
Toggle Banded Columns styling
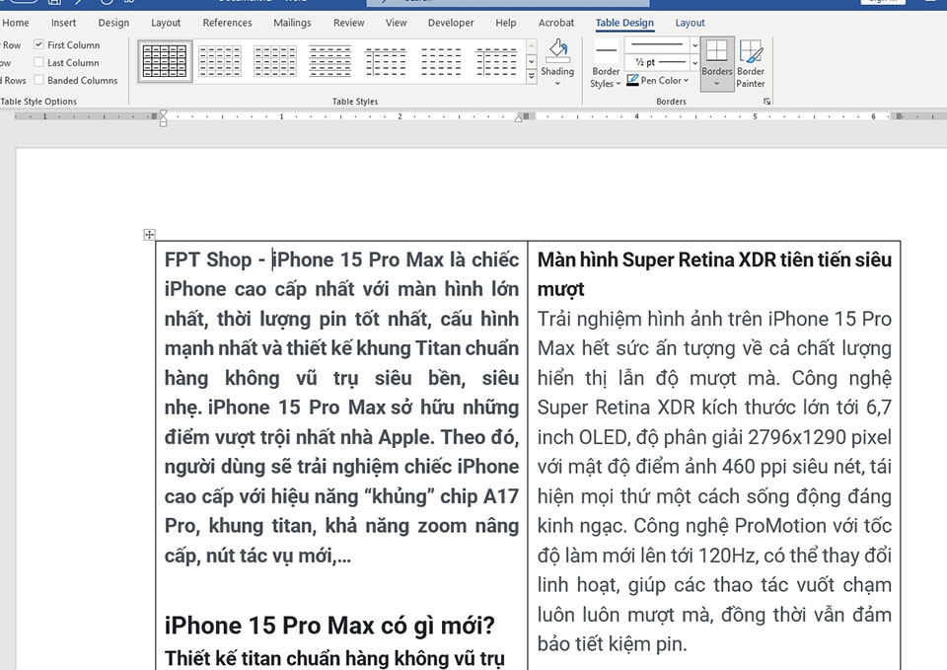[38, 80]
